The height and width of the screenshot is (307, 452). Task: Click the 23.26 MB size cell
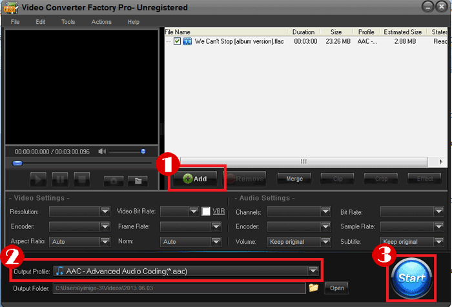coord(338,41)
